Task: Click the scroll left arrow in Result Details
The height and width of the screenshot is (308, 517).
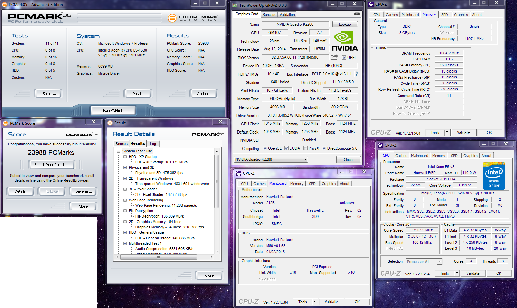Action: [117, 257]
